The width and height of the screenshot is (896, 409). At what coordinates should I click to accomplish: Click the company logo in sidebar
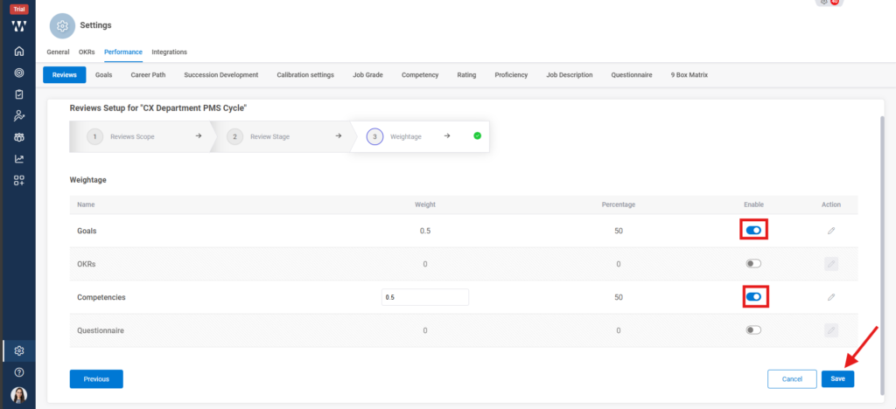[x=19, y=26]
